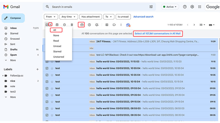Viewport: 220px width, 123px height.
Task: Uncheck the 10:55:04 email checkbox
Action: 47,68
